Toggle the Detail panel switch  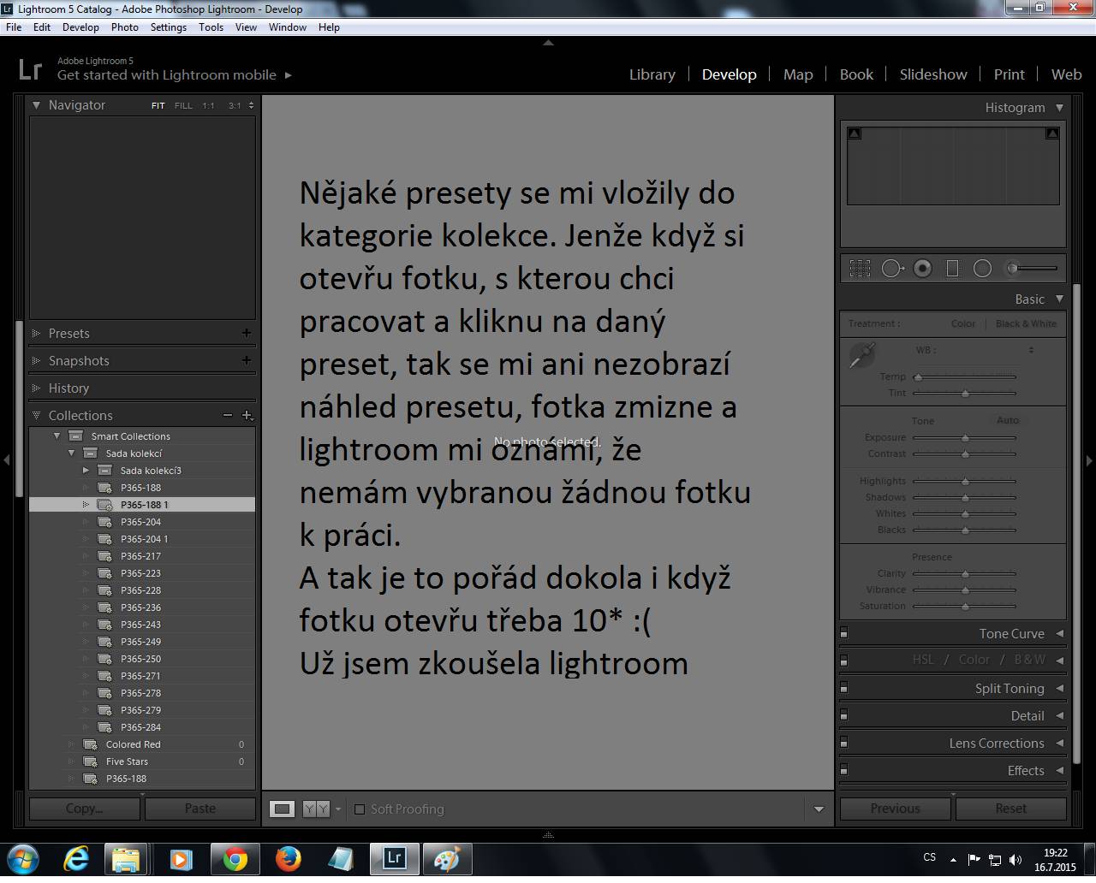click(x=844, y=715)
